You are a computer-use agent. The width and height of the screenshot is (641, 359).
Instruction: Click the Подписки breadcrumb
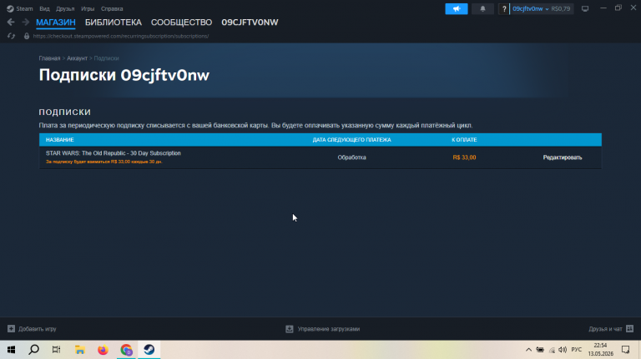click(106, 58)
